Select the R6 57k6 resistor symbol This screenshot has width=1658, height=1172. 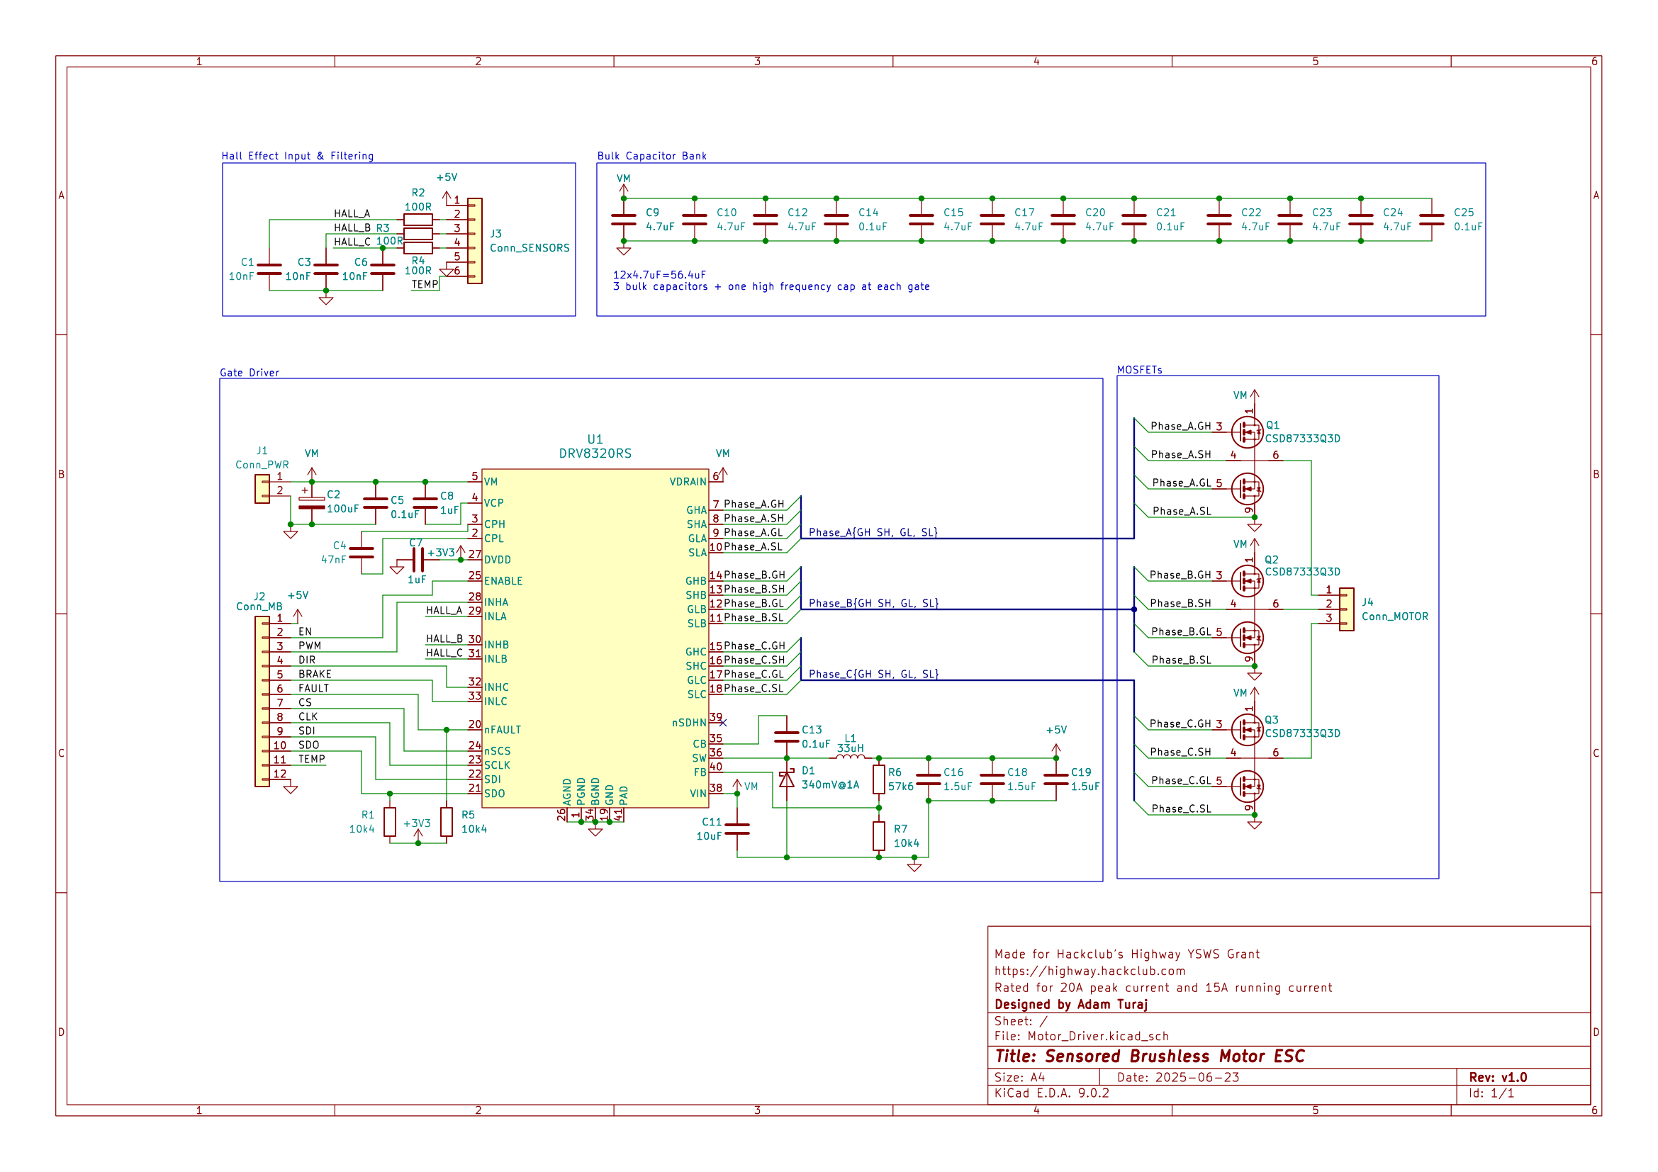[879, 779]
